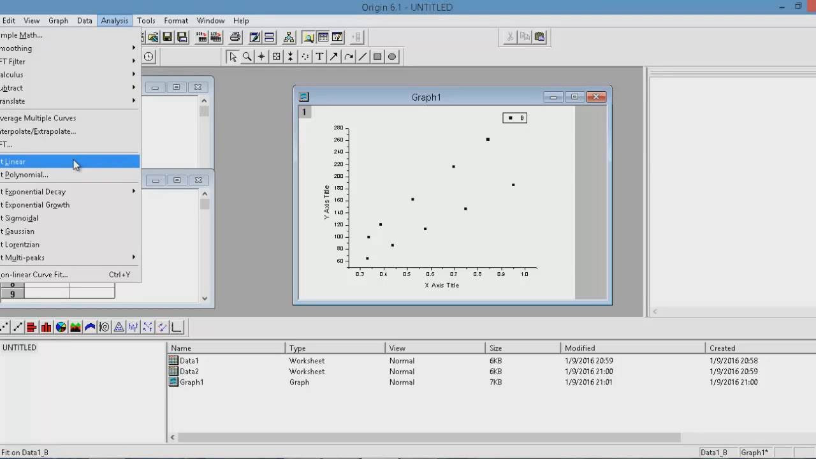Click the Import ASCII toolbar icon

click(x=201, y=37)
